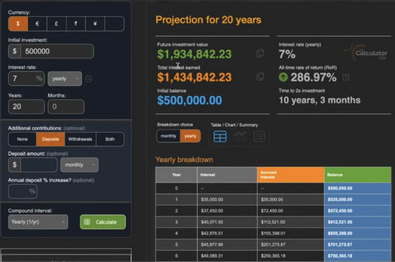The height and width of the screenshot is (262, 395).
Task: Click the $1,934,842.23 future value
Action: [194, 54]
